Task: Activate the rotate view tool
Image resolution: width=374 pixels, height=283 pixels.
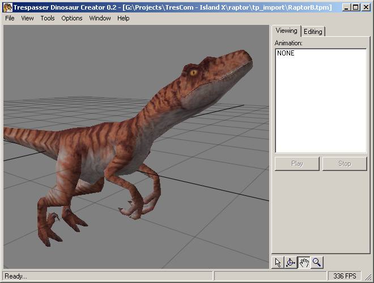Action: tap(291, 263)
